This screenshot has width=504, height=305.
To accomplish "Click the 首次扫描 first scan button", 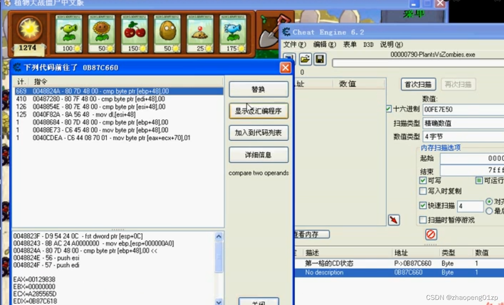I will pos(419,84).
